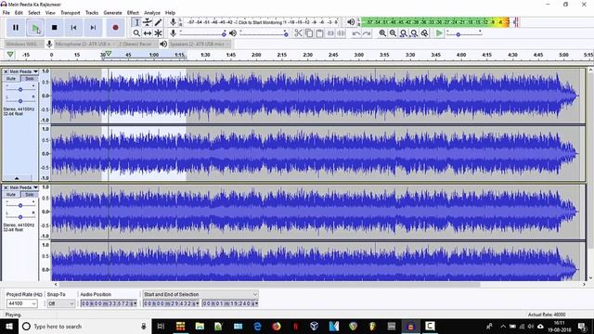Copy the selection with the Copy icon
The height and width of the screenshot is (334, 594).
point(309,33)
